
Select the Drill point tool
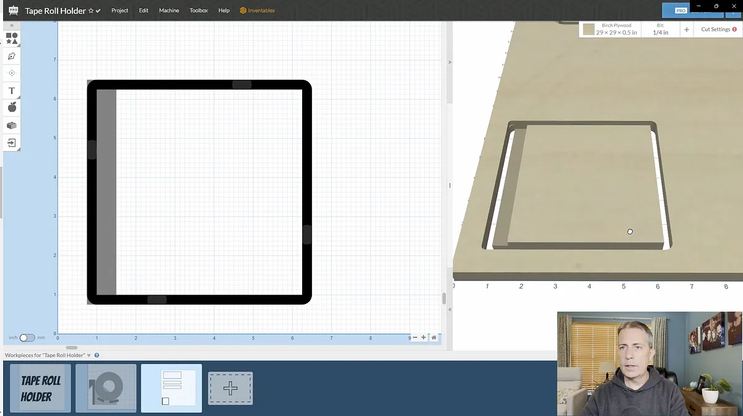pos(11,73)
